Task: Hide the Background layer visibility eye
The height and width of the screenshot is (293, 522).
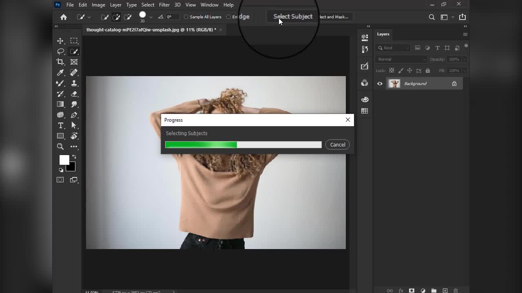Action: point(380,84)
